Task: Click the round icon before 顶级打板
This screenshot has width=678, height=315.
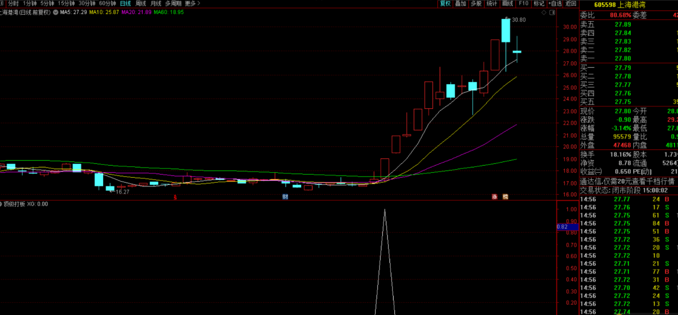Action: [1, 204]
